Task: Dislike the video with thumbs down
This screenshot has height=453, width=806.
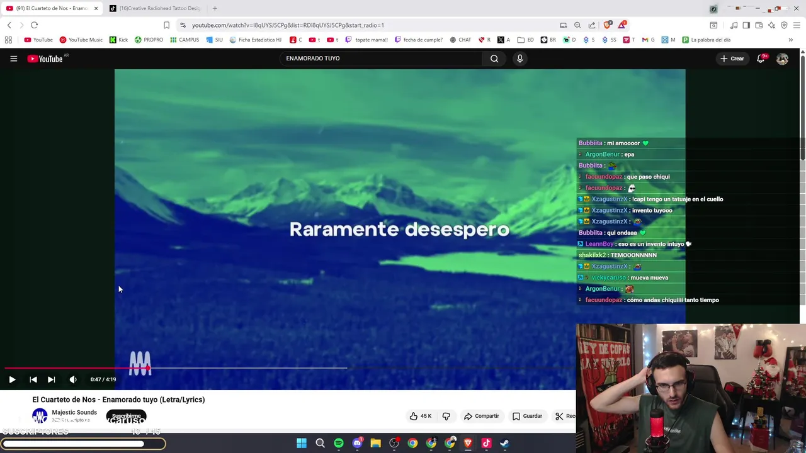Action: [x=446, y=416]
